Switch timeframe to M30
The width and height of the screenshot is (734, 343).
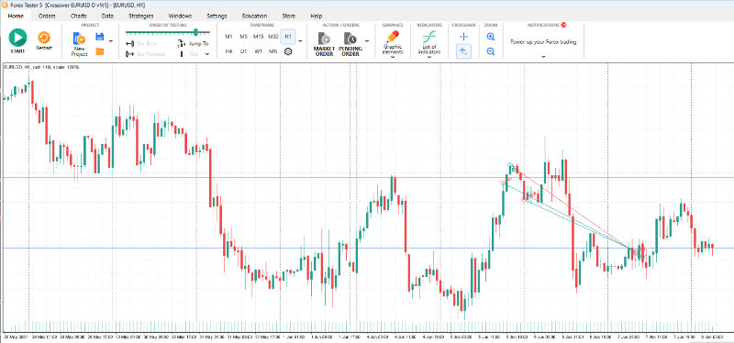(273, 37)
